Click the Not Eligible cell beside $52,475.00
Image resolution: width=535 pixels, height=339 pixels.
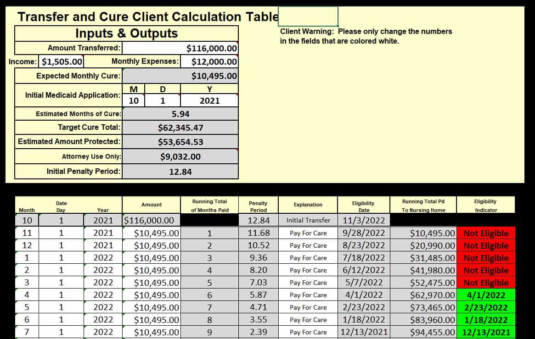coord(486,283)
